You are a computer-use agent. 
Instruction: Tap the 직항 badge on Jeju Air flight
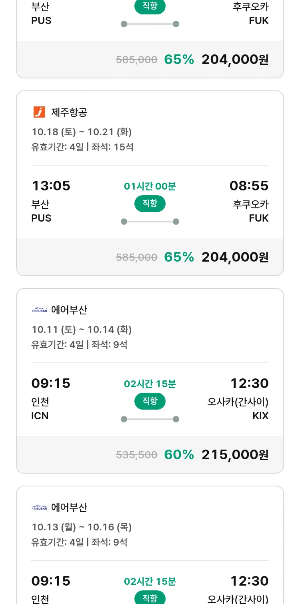(x=150, y=204)
